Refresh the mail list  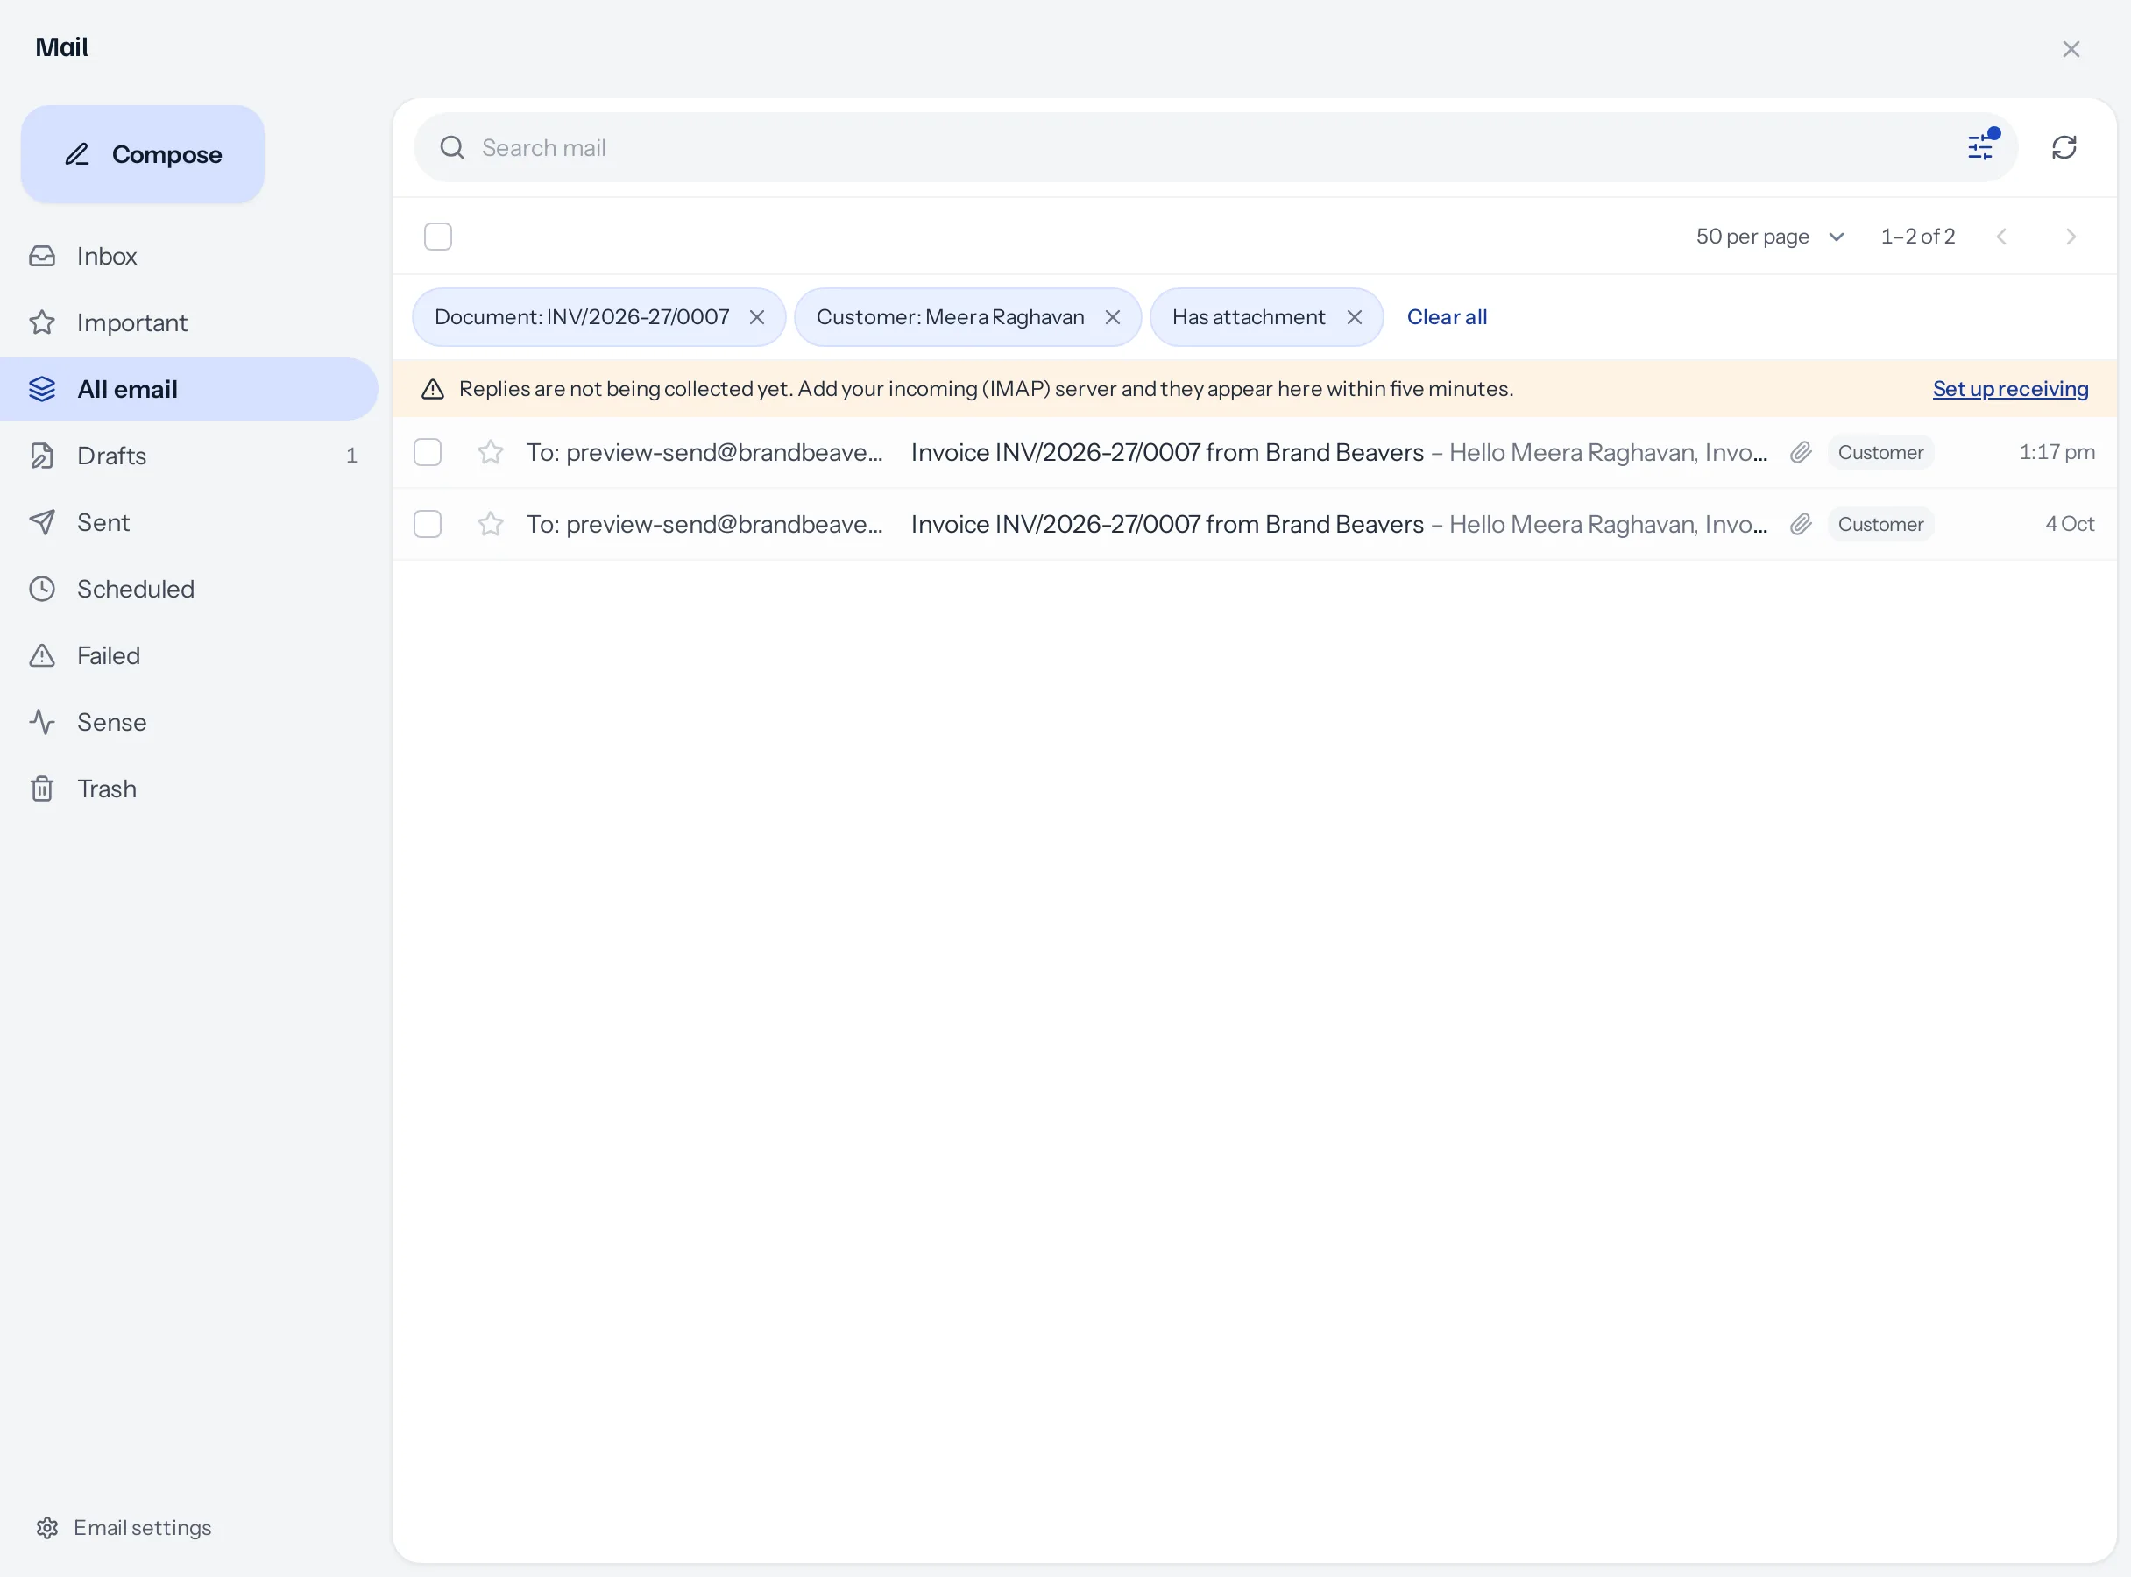pos(2064,147)
